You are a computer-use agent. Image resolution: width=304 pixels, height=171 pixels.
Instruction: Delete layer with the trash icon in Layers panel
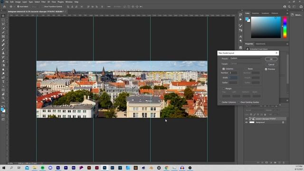pyautogui.click(x=284, y=162)
